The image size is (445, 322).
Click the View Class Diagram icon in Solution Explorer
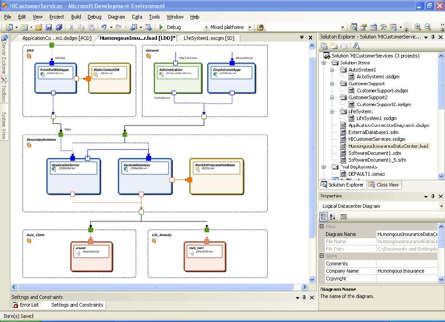click(x=356, y=46)
